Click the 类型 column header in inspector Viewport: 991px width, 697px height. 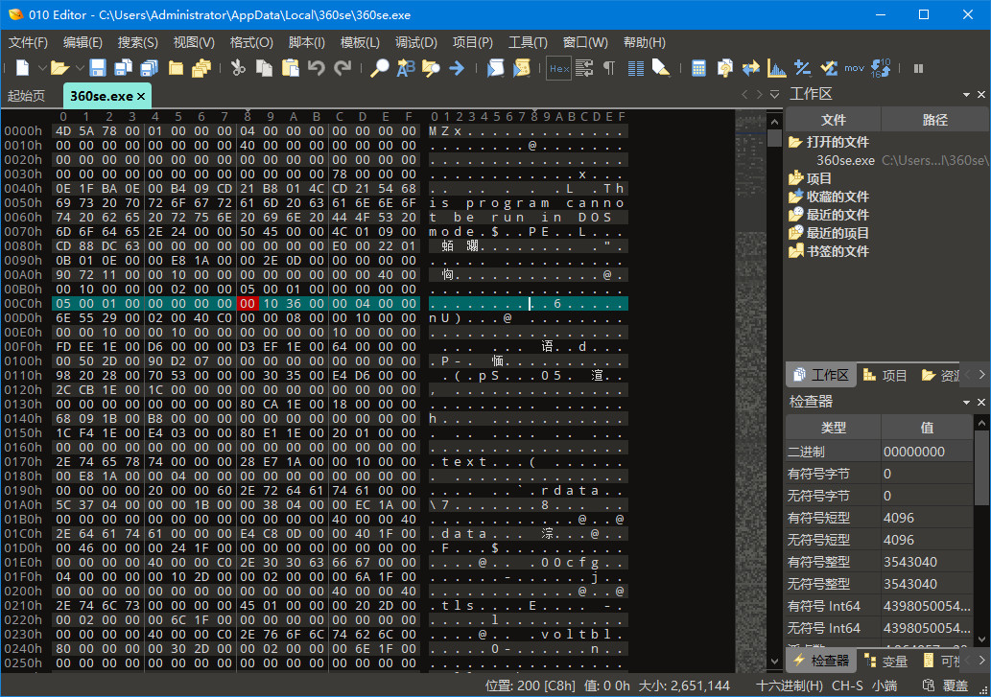tap(834, 428)
